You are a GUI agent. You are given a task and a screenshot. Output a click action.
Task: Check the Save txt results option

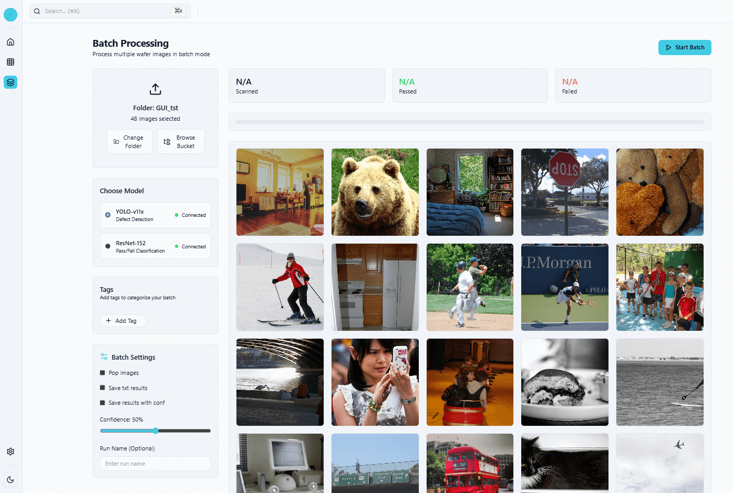click(102, 388)
